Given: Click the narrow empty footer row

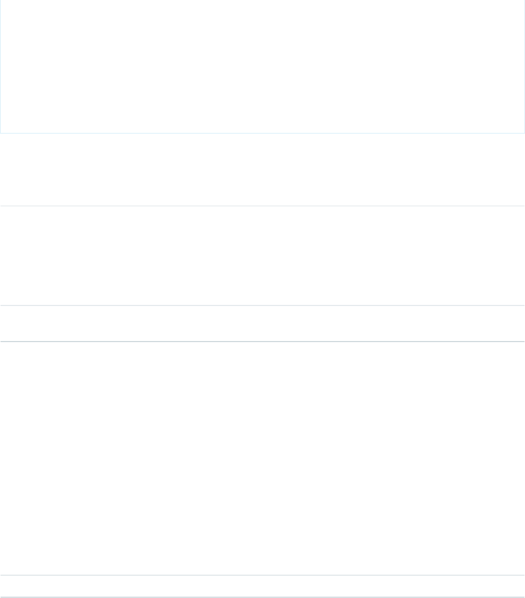Looking at the screenshot, I should (262, 586).
